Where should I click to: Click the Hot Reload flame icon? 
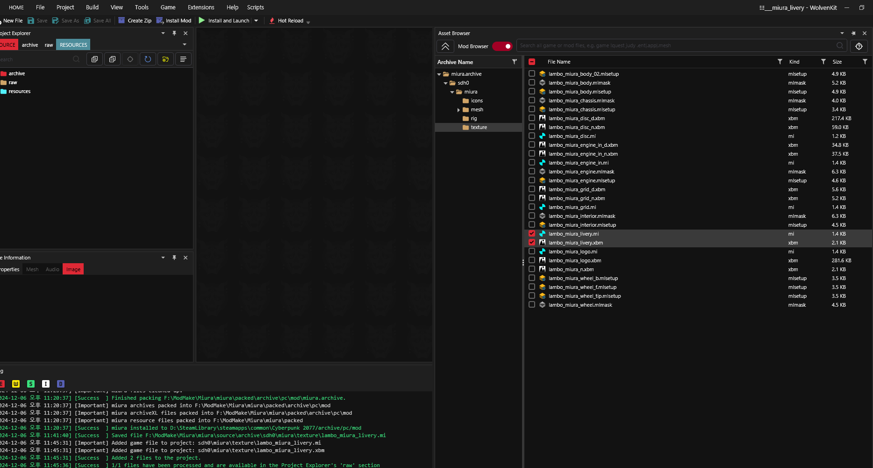(272, 21)
